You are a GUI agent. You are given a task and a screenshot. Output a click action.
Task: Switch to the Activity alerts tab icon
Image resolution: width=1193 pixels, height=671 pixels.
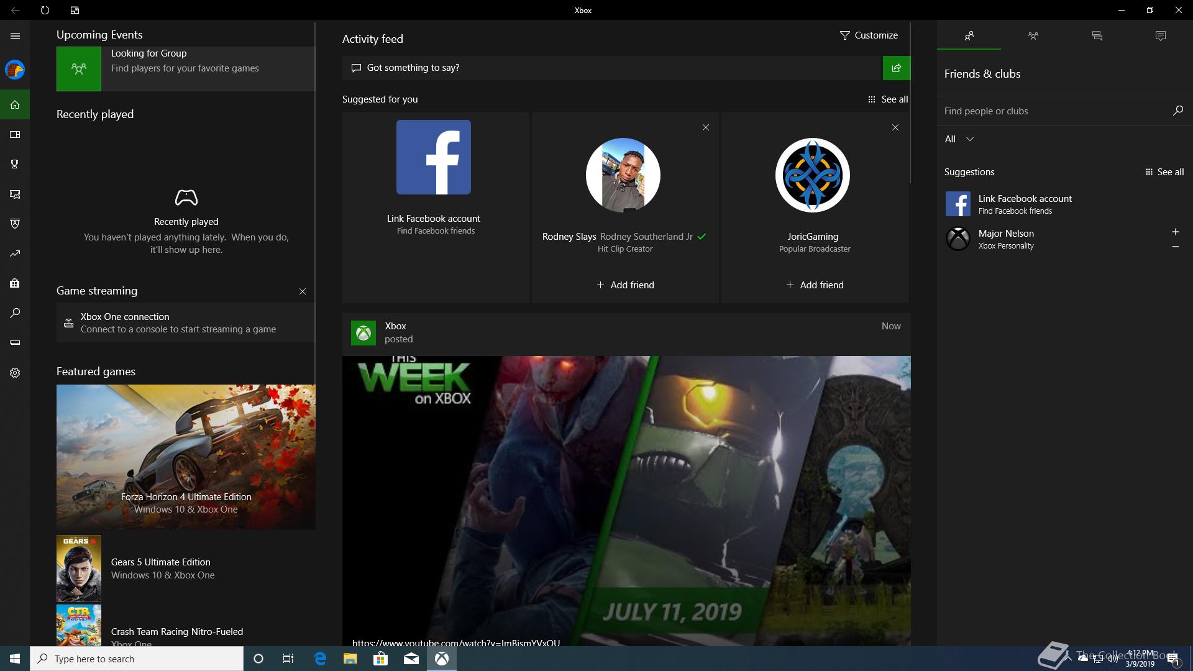[x=1160, y=36]
